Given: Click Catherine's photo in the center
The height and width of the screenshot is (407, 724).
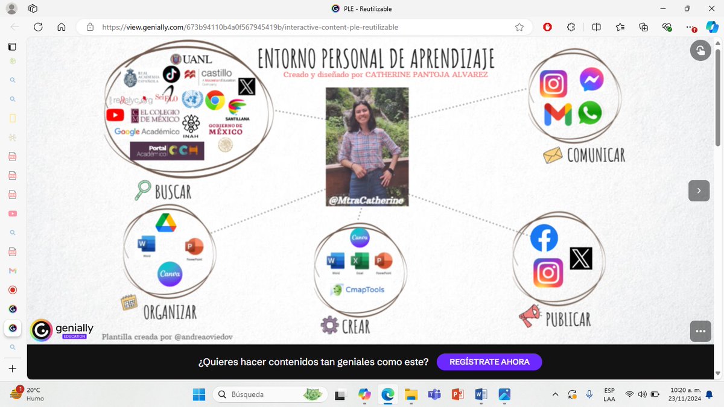Looking at the screenshot, I should tap(367, 147).
